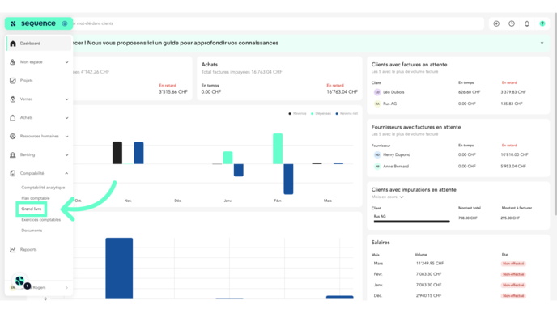Click the green help question mark icon
Viewport: 557px width, 313px height.
[542, 23]
